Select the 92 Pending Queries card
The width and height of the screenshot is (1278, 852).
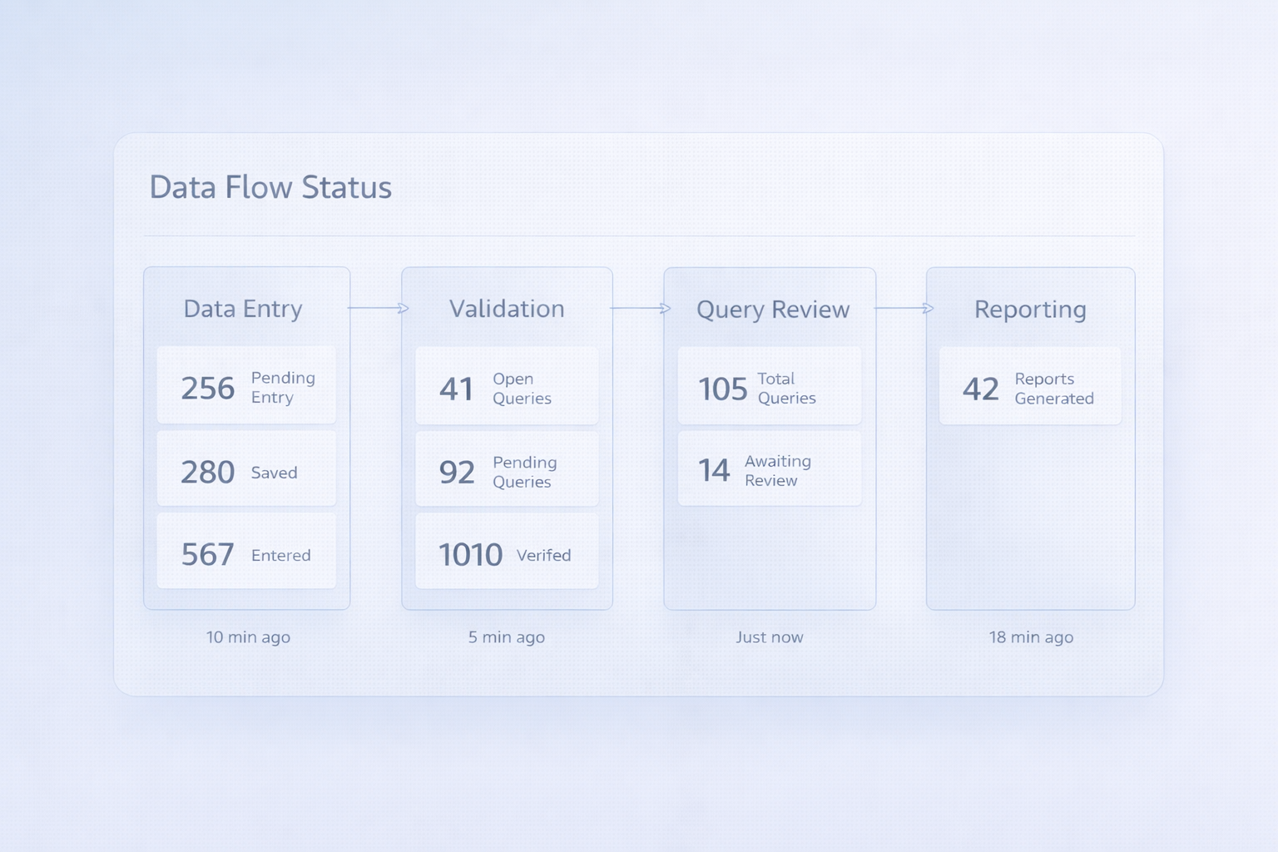[x=507, y=470]
